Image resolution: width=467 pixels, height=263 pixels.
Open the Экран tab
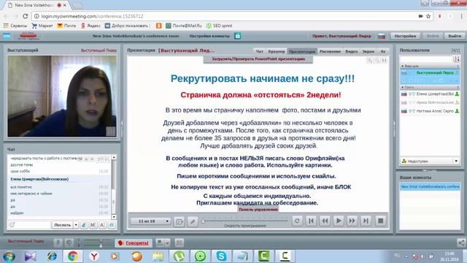point(368,51)
